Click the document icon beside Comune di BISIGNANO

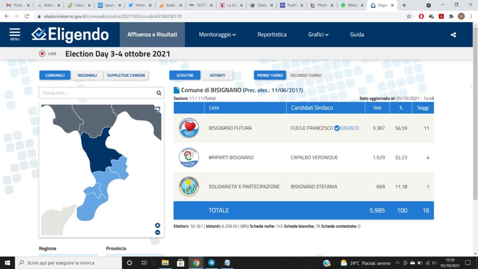tap(176, 90)
